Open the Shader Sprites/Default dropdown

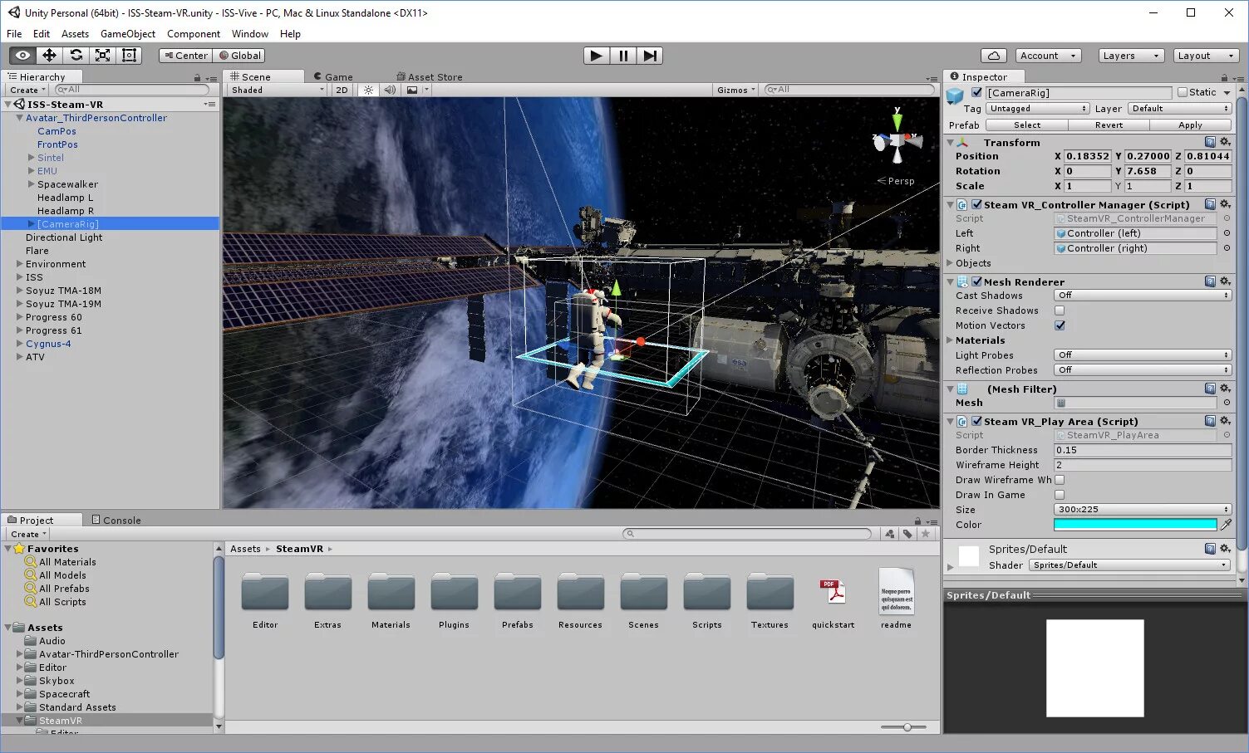(1130, 565)
